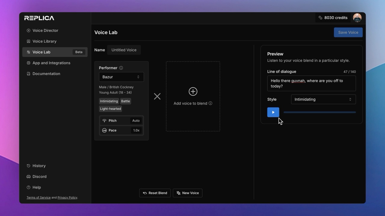The image size is (385, 216).
Task: Open the Voice Library page
Action: [44, 41]
